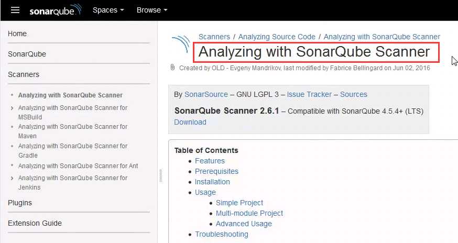Screen dimensions: 458x243
Task: Open Analyzing with SonarQube Scanner for Maven
Action: point(73,131)
